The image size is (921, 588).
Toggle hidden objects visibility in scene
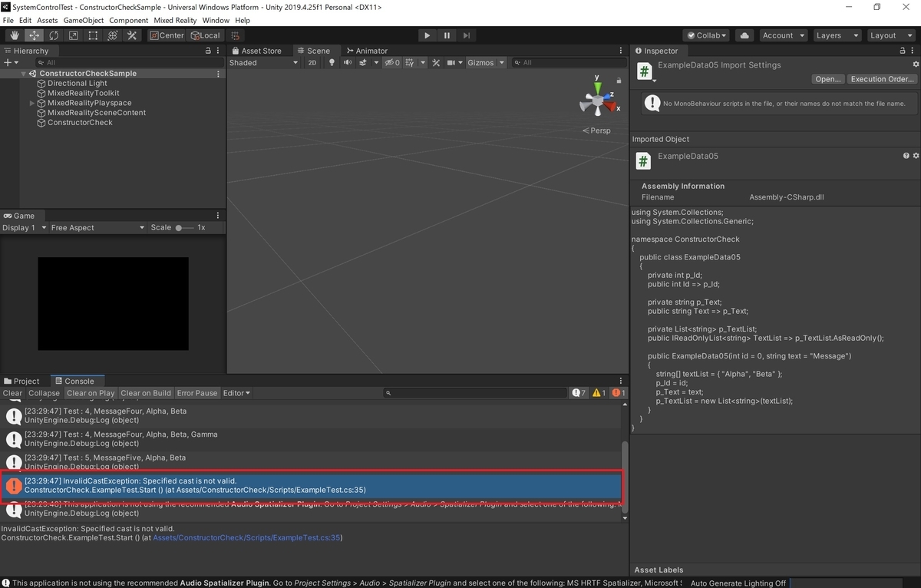pyautogui.click(x=392, y=63)
